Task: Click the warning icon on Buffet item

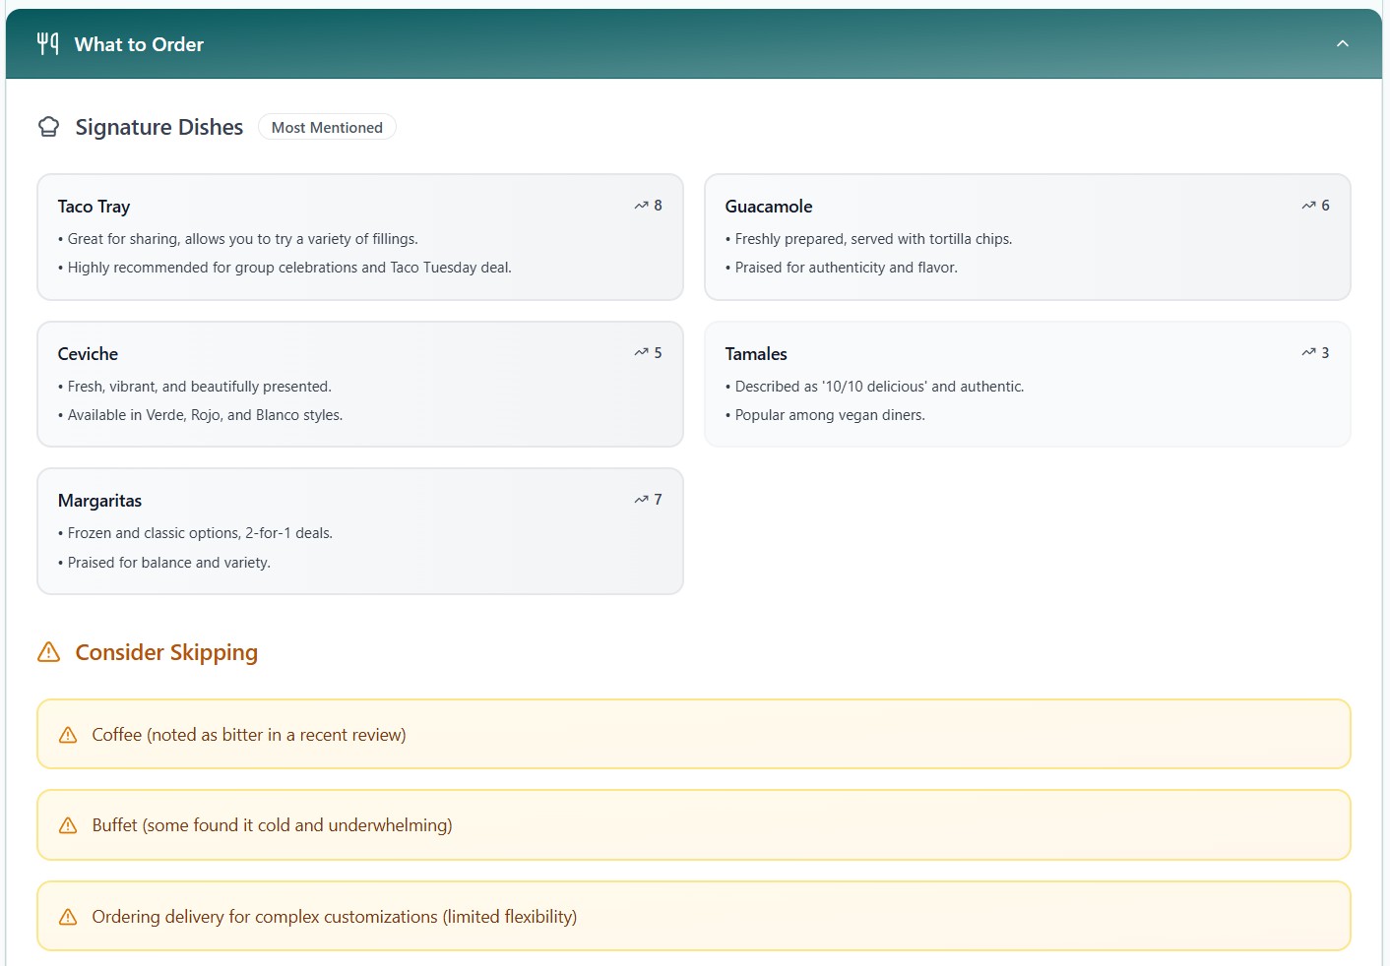Action: (x=68, y=825)
